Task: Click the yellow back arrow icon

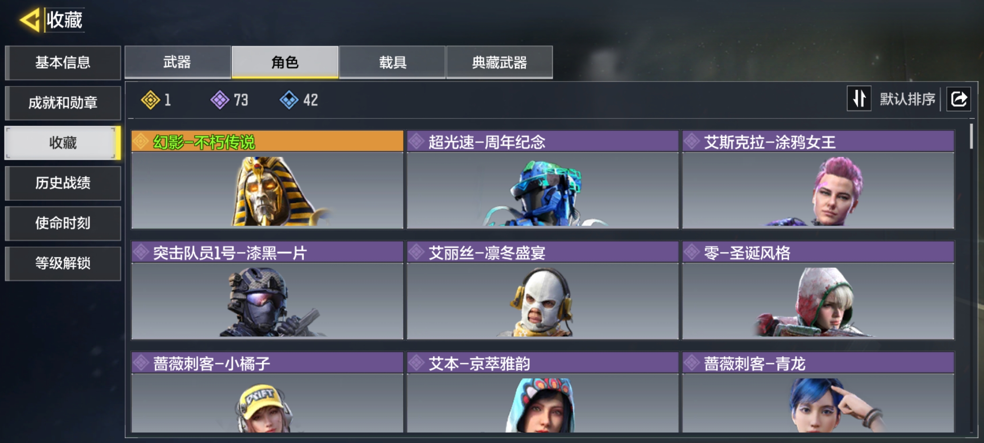Action: click(x=30, y=19)
